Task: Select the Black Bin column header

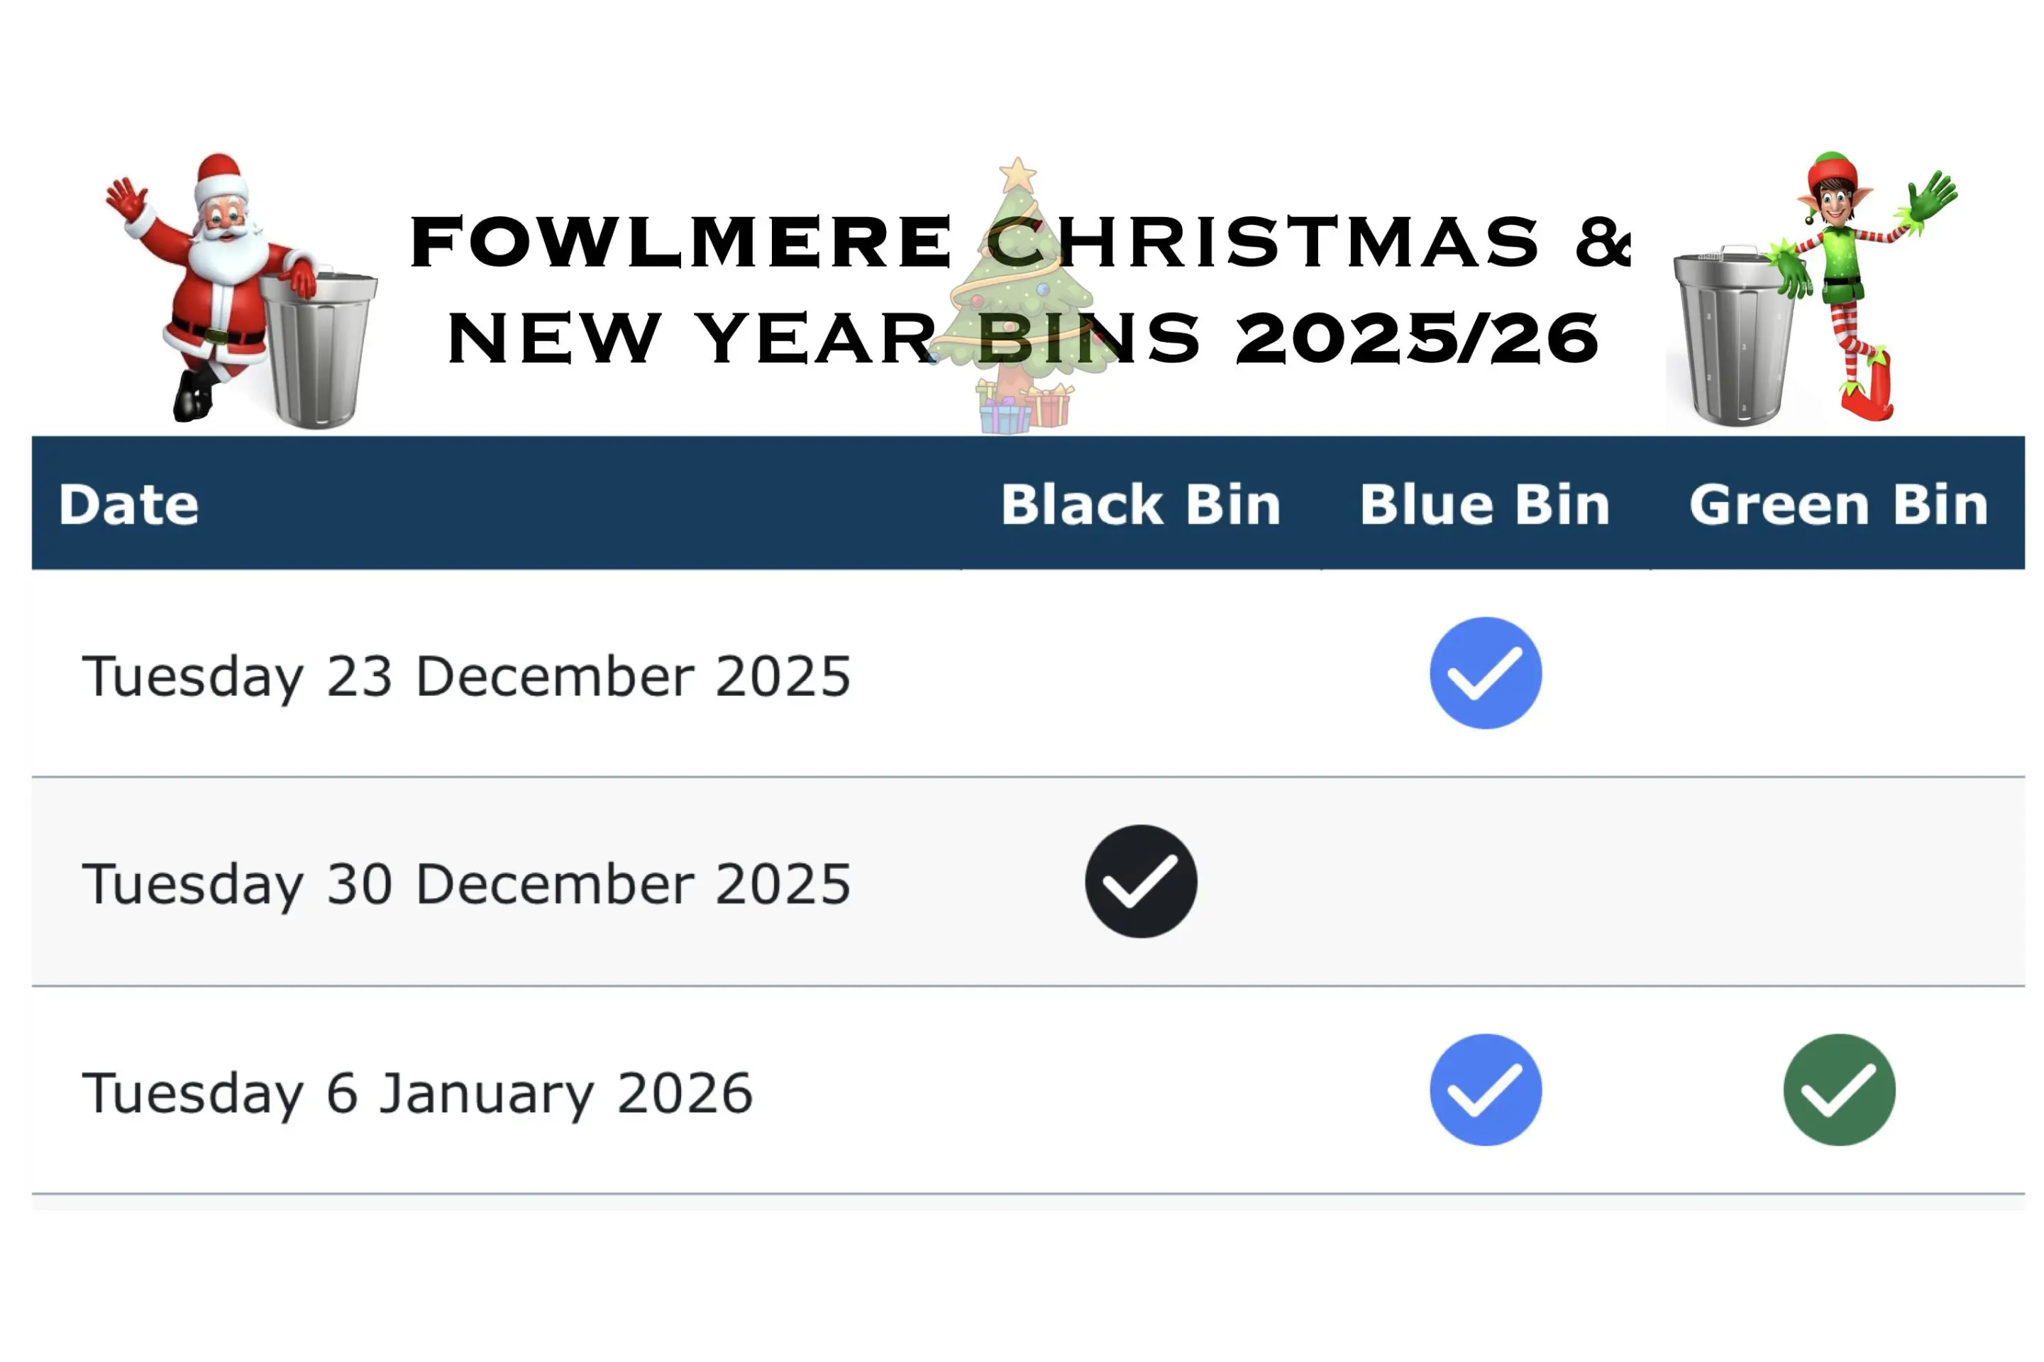Action: pos(1139,504)
